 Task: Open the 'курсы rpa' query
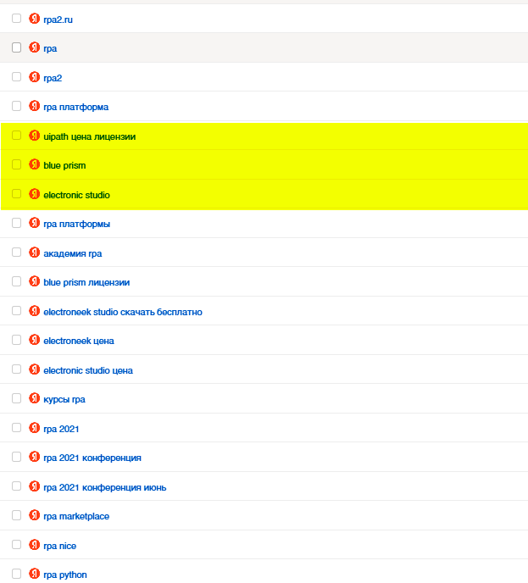pyautogui.click(x=64, y=400)
